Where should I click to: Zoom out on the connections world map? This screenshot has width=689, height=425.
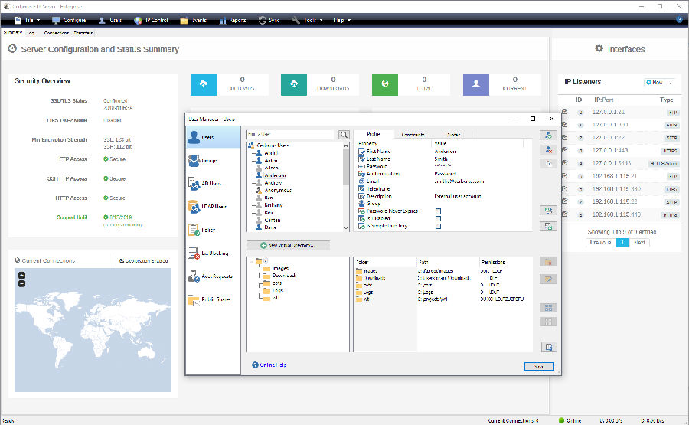click(22, 283)
